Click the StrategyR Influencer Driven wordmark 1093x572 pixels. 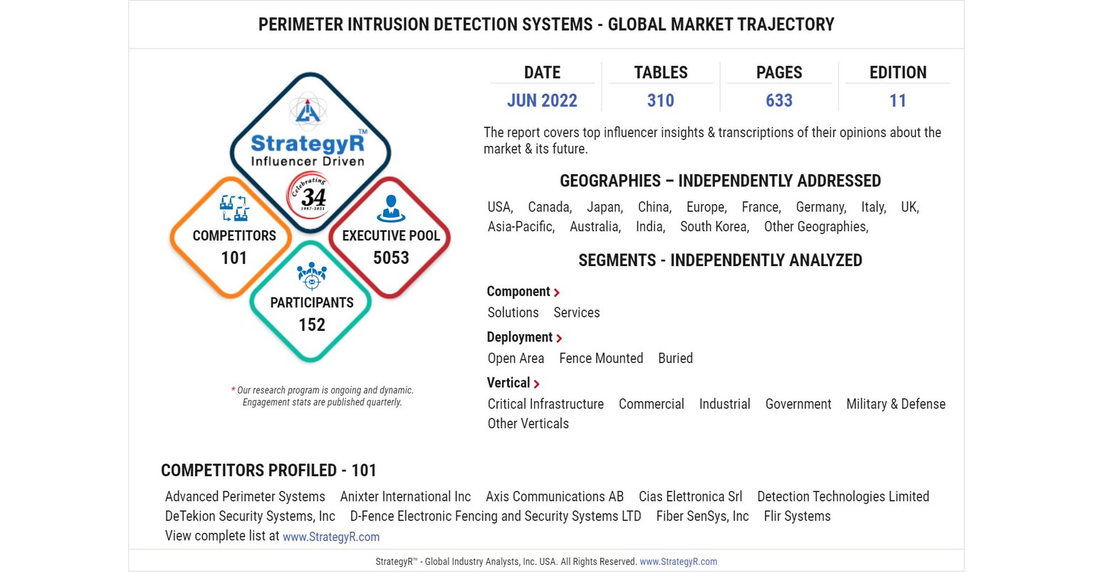pyautogui.click(x=308, y=150)
